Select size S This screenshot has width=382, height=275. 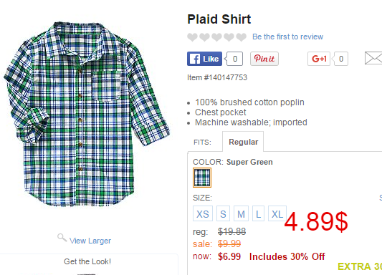[223, 213]
